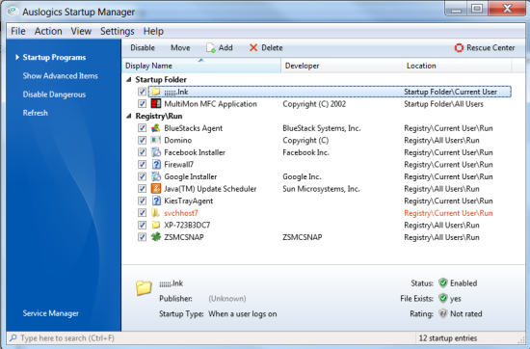Uncheck the Domino checkbox
Viewport: 530px width, 349px height.
(x=142, y=140)
